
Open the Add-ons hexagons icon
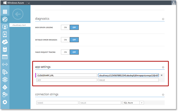point(5,95)
